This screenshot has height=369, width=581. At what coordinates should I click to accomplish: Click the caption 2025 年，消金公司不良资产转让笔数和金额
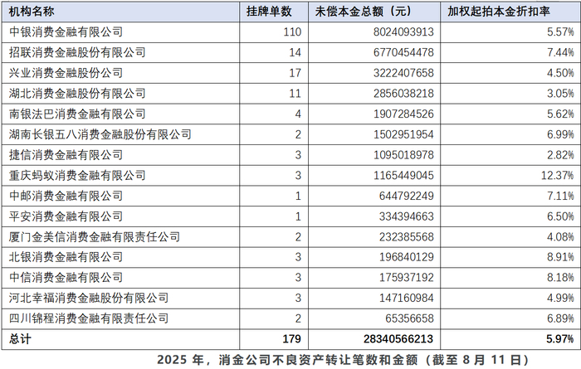(287, 360)
